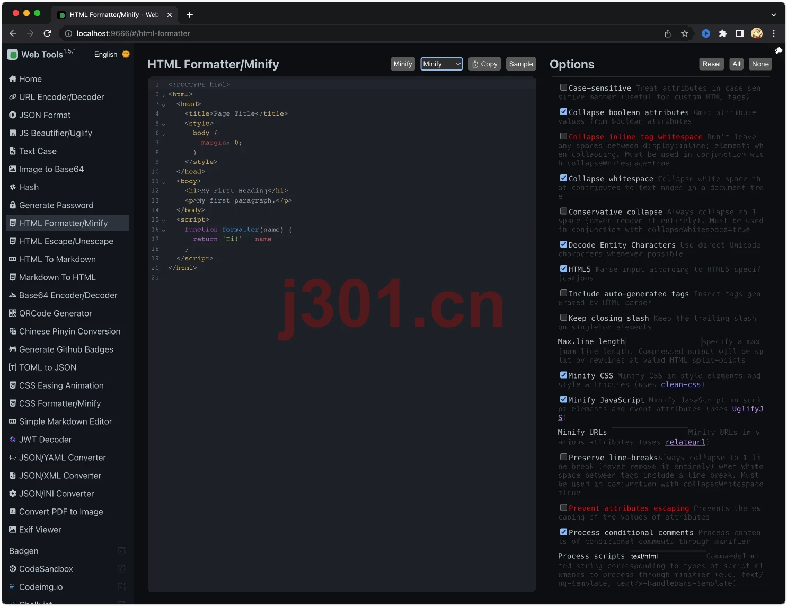Open the browser Extensions puzzle icon
This screenshot has width=787, height=606.
[x=722, y=33]
